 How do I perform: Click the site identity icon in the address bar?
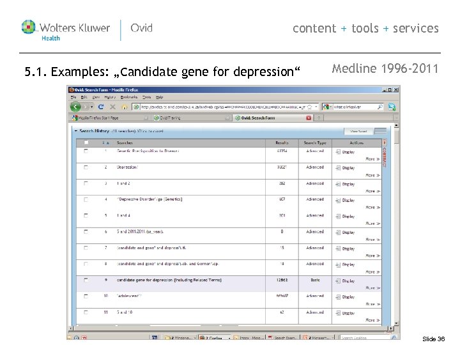click(x=136, y=107)
